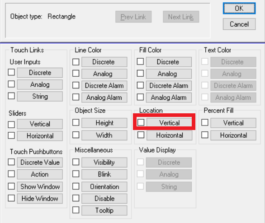
Task: Open Location Vertical link button
Action: [x=169, y=123]
